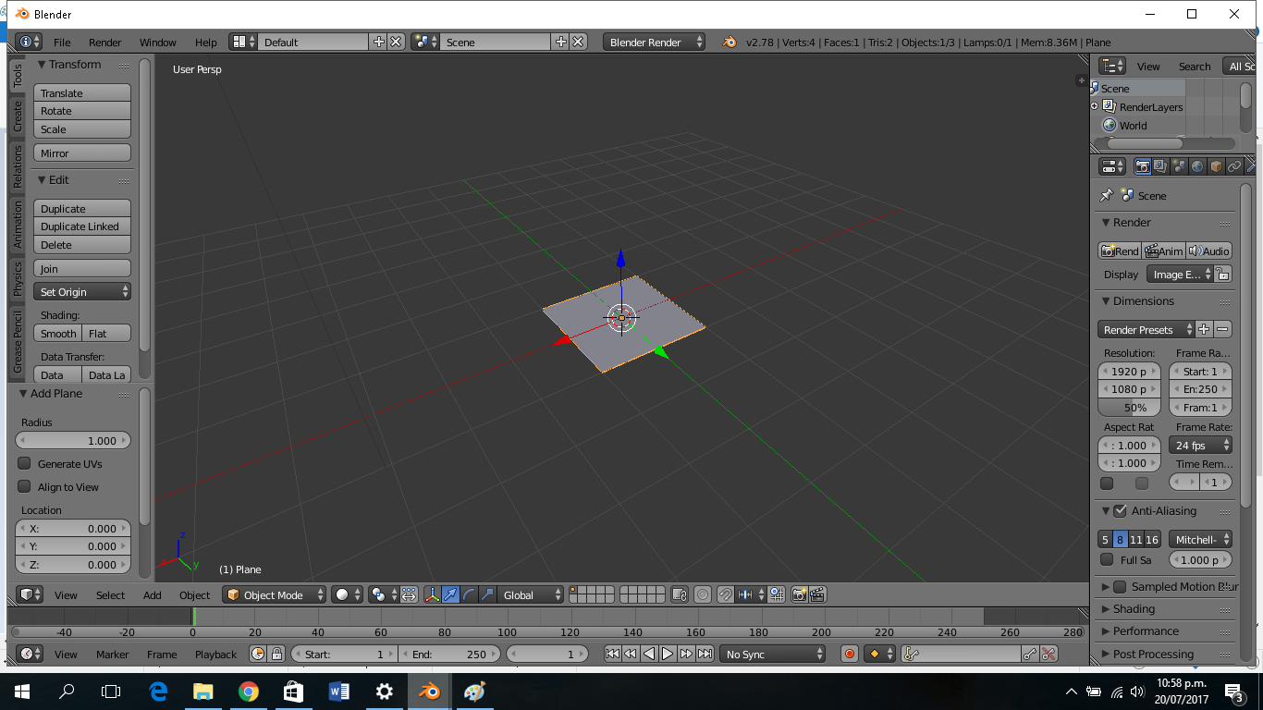1263x710 pixels.
Task: Click the OpenGL render animation clapper icon
Action: [x=817, y=595]
